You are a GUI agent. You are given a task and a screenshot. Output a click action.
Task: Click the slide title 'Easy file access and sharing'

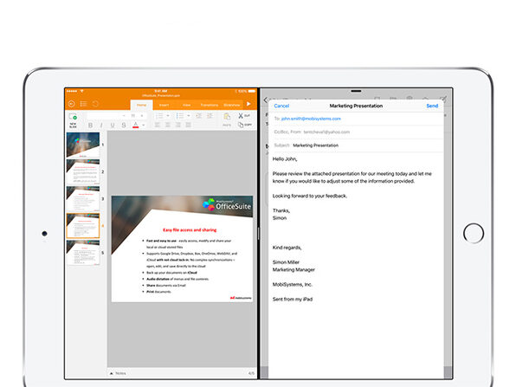coord(190,230)
